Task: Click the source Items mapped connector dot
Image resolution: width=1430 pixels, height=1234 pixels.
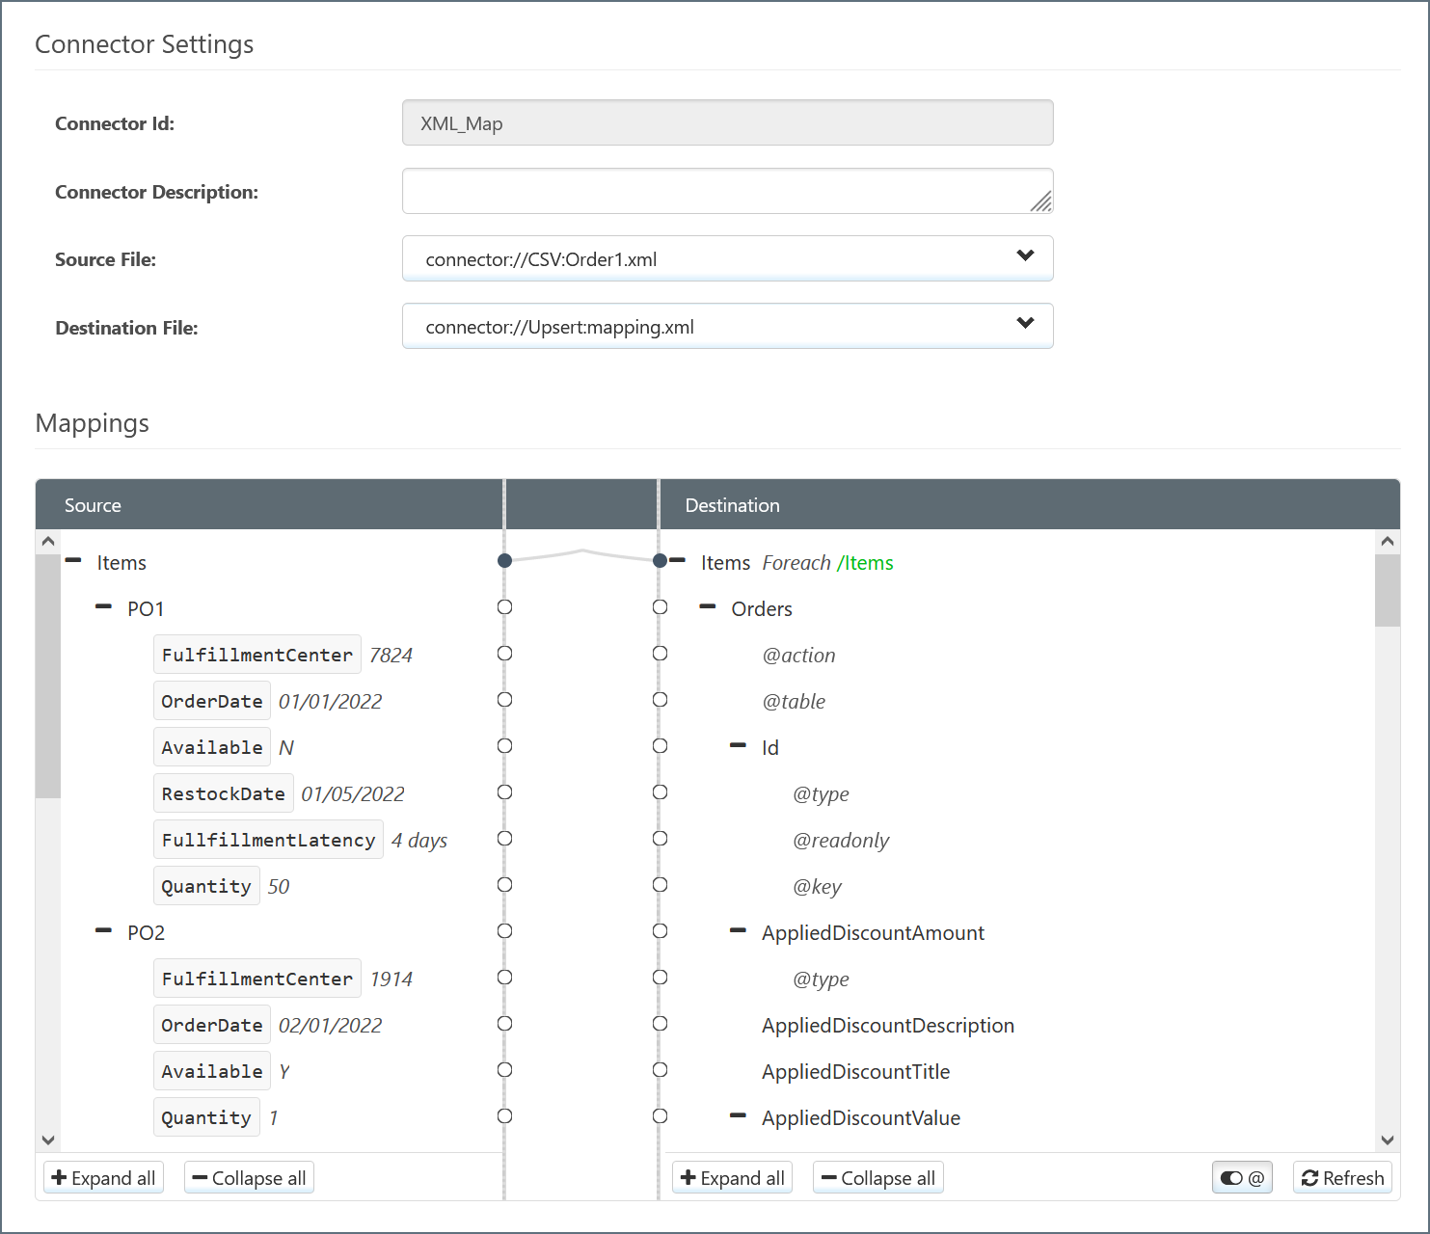Action: tap(504, 560)
